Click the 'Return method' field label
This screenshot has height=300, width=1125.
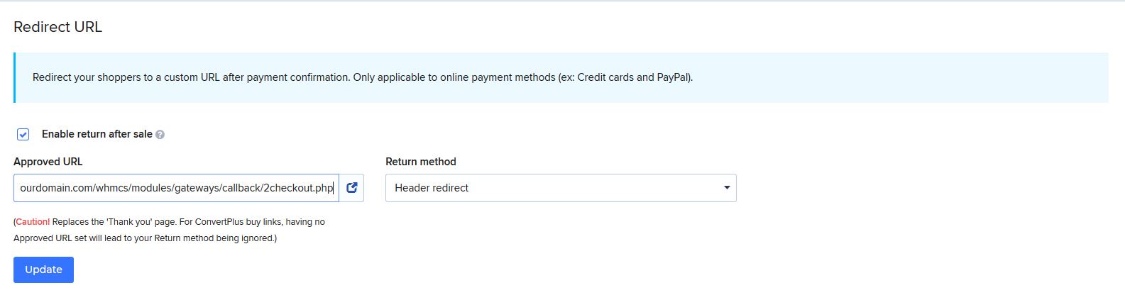(421, 162)
